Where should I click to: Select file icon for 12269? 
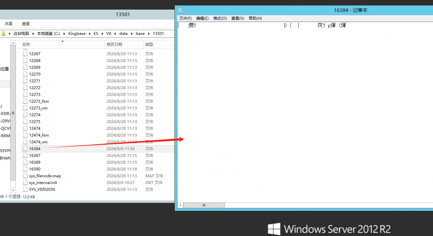[25, 67]
